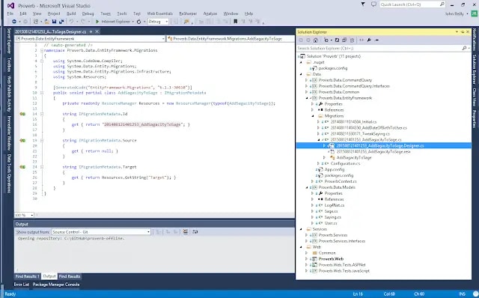
Task: Click the Open File folder icon
Action: (46, 22)
